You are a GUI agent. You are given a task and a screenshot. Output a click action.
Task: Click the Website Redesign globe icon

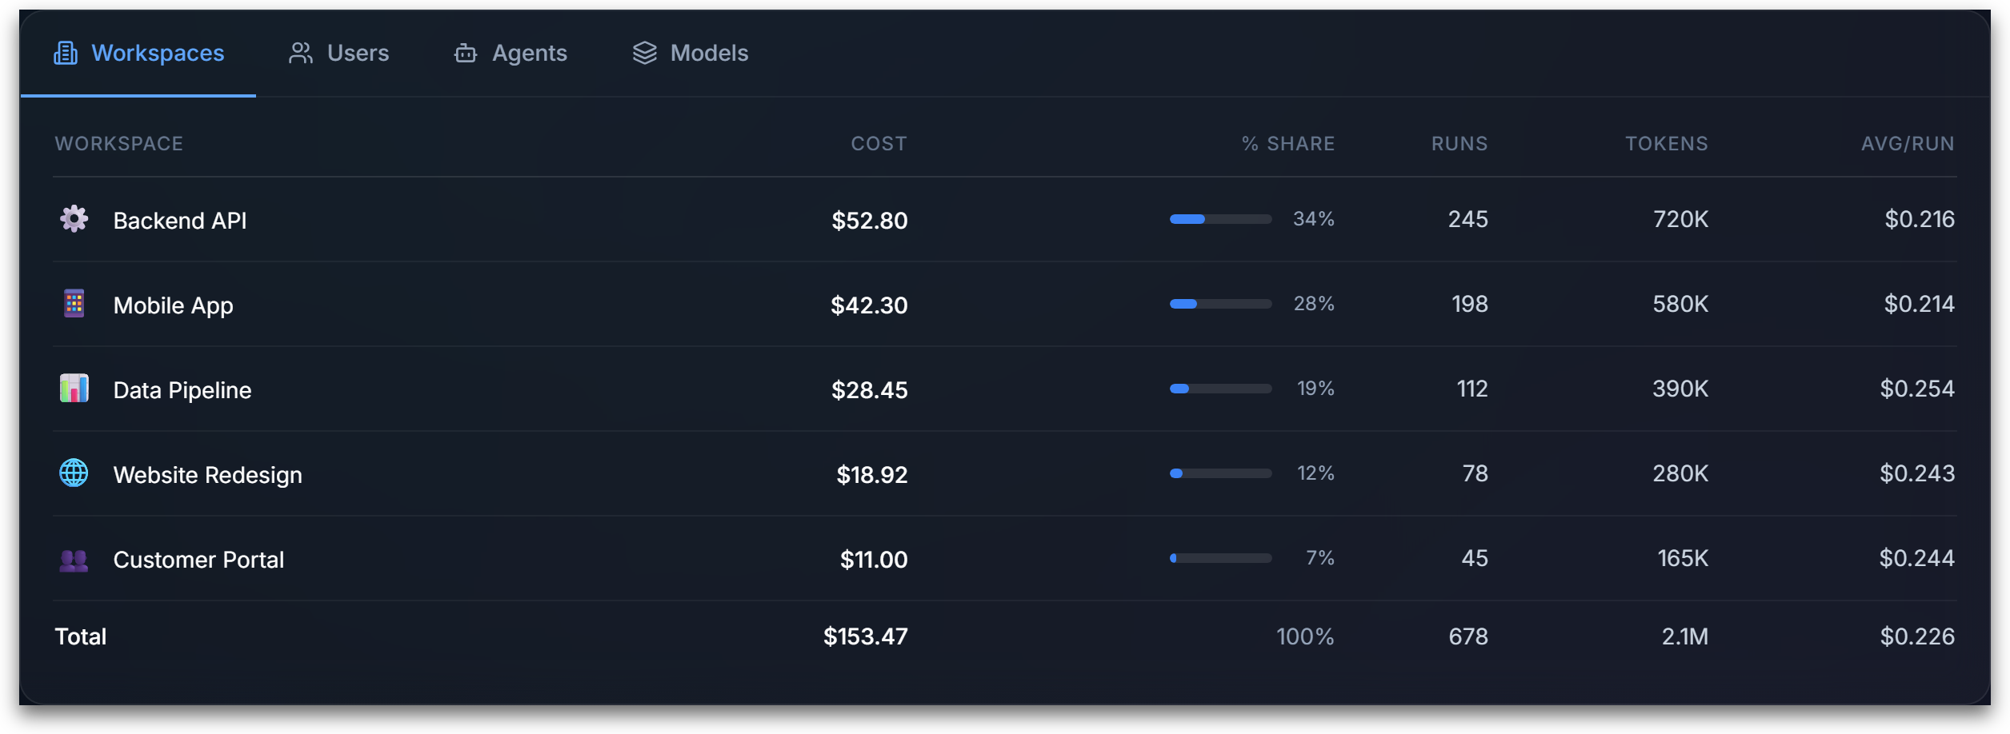pos(74,474)
